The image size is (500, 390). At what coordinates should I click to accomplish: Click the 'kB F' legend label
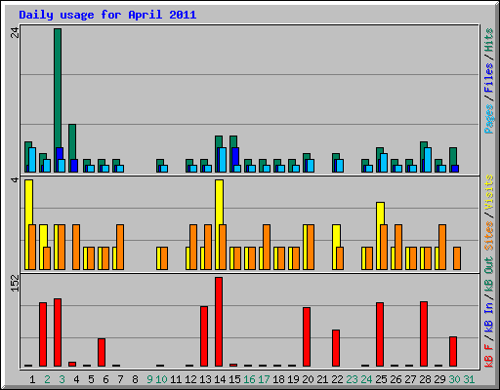(489, 356)
